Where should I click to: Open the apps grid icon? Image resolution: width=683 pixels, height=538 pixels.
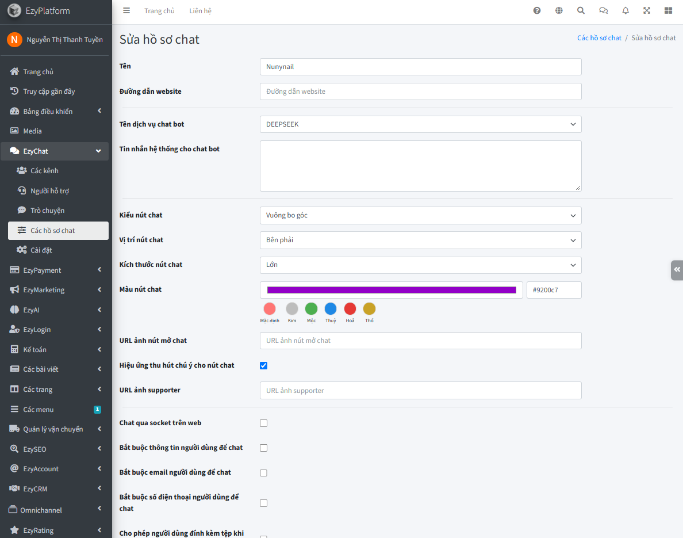click(x=668, y=10)
